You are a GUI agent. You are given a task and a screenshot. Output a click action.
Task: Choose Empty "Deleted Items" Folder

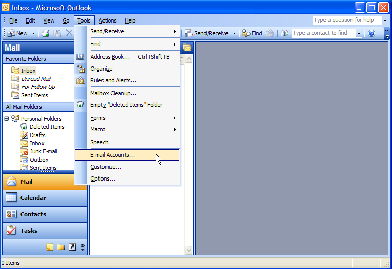pos(127,105)
